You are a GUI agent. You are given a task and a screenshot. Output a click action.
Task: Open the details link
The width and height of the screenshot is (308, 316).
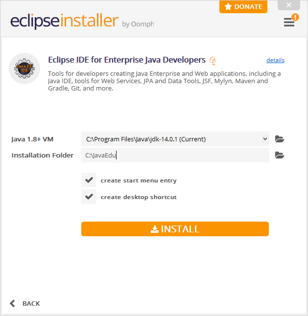275,60
